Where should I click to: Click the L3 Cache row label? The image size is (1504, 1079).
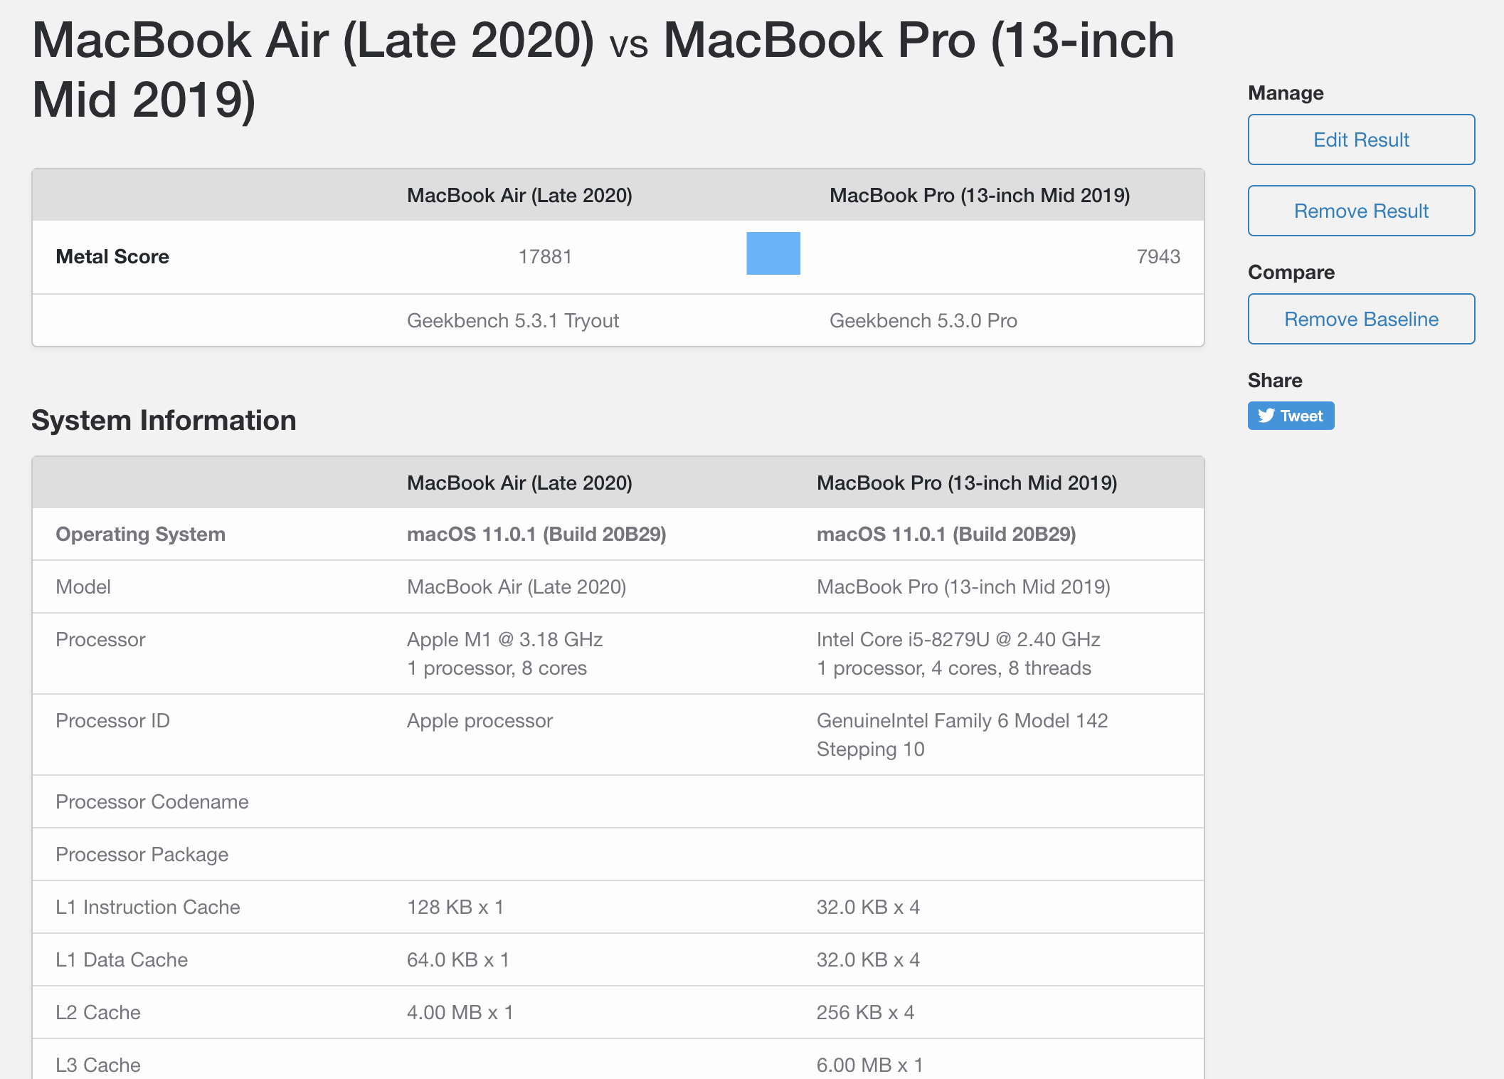coord(98,1065)
